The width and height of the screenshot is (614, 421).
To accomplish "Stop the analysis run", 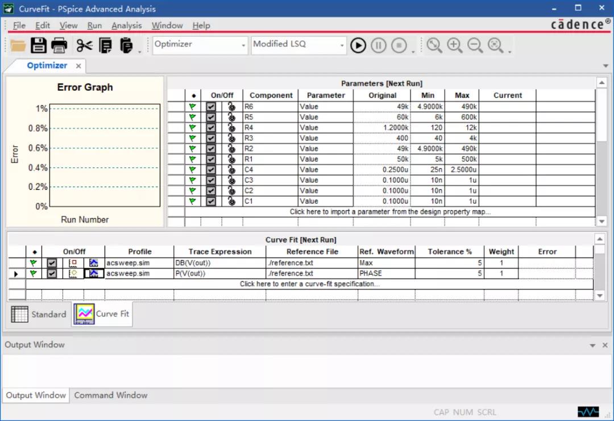I will [399, 45].
